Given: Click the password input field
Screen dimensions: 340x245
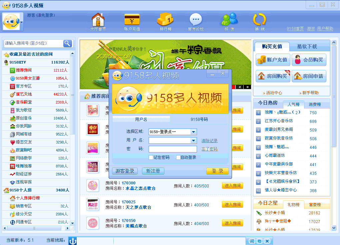Looking at the screenshot, I should (173, 149).
